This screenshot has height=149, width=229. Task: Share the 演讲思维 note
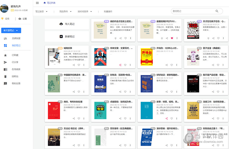(167, 145)
